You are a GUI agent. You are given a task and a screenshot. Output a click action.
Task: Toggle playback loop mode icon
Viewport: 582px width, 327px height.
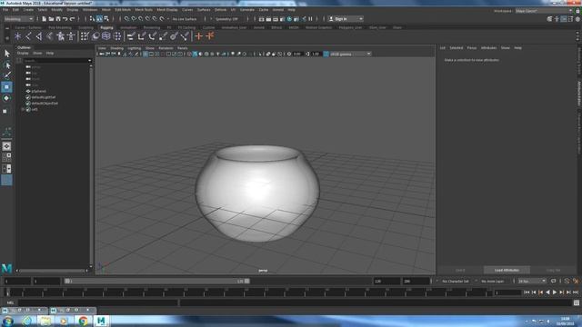554,282
